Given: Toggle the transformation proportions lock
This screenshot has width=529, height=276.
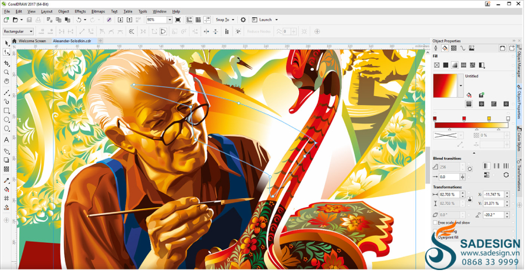Looking at the screenshot, I should point(470,199).
